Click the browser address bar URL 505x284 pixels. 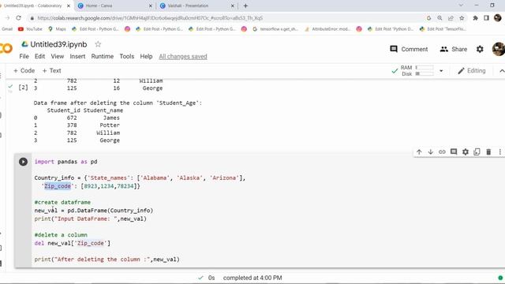(150, 18)
